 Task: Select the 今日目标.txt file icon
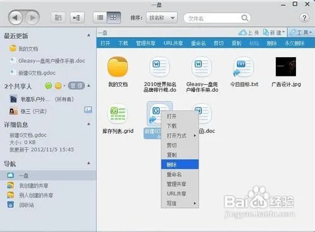click(x=244, y=67)
